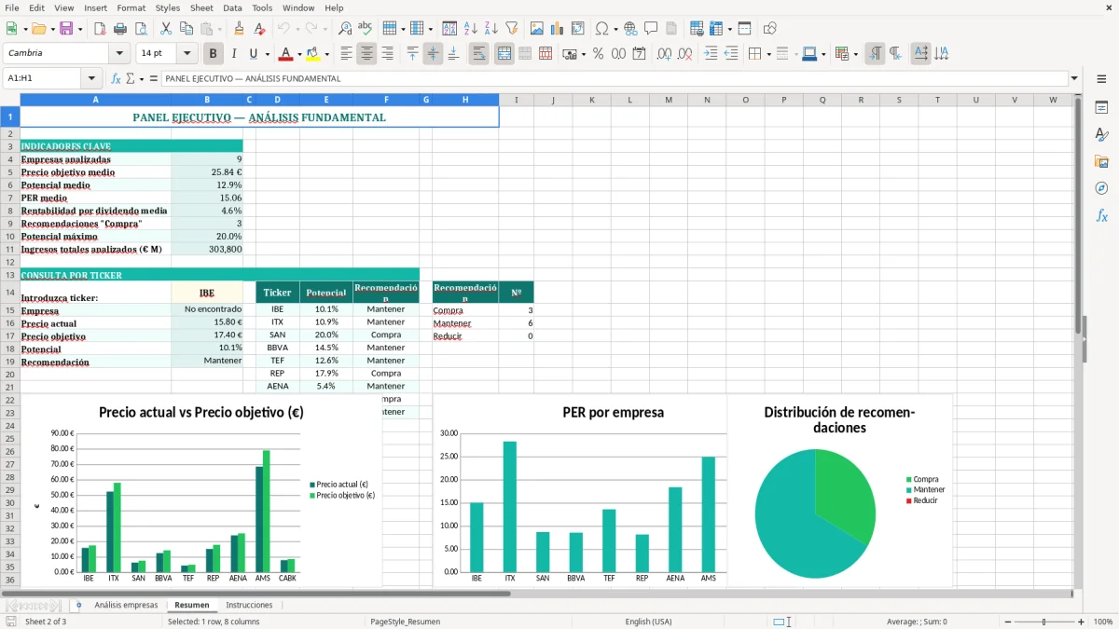This screenshot has width=1119, height=629.
Task: Insert a chart
Action: [x=558, y=29]
